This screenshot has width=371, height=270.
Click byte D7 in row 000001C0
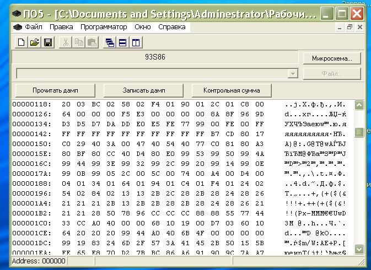pyautogui.click(x=215, y=223)
